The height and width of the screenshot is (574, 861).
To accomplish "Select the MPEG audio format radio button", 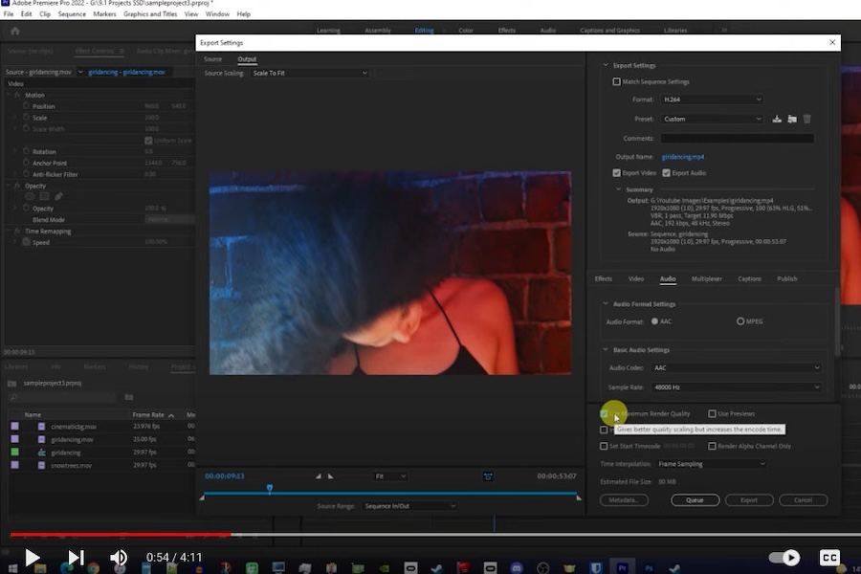I will coord(740,321).
